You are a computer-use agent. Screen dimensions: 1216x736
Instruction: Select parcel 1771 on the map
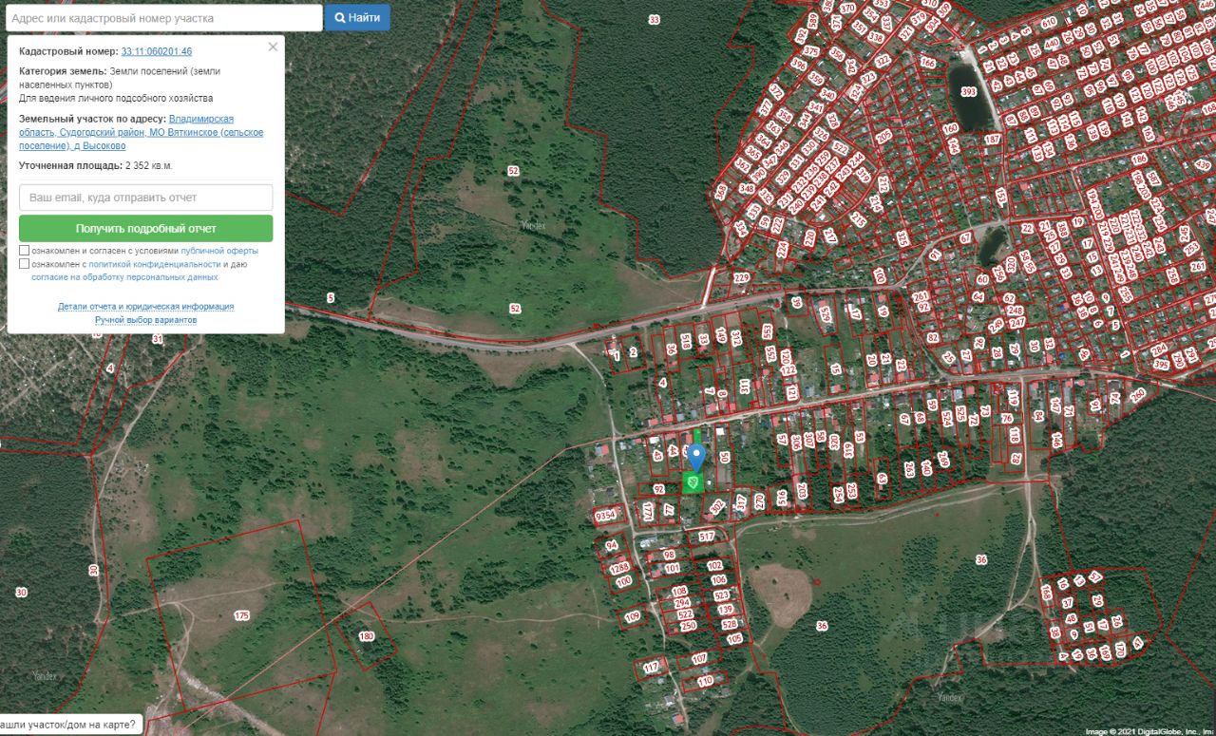[x=648, y=512]
